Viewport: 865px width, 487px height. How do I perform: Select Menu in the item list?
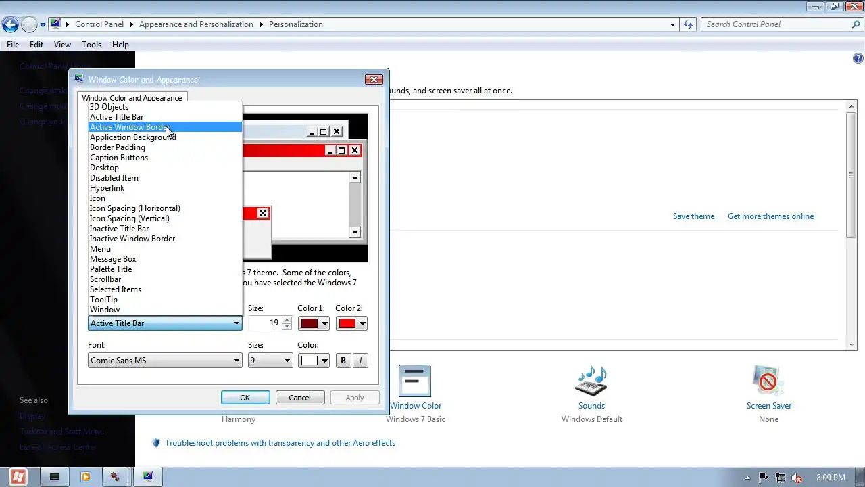pyautogui.click(x=164, y=249)
